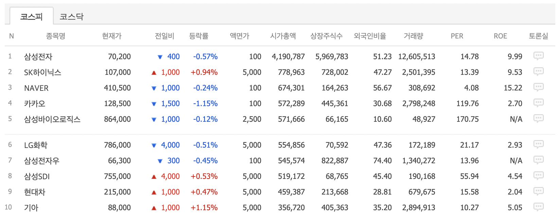
Task: Open the 삼성전자 stock link
Action: pos(38,57)
